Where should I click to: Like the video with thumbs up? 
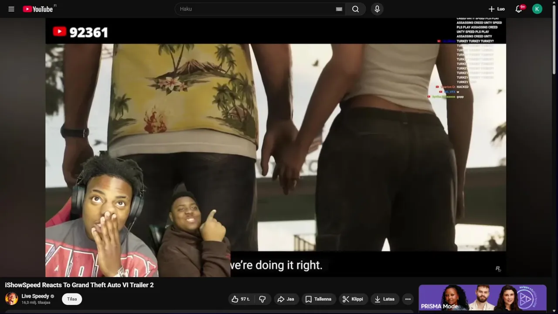pos(241,299)
